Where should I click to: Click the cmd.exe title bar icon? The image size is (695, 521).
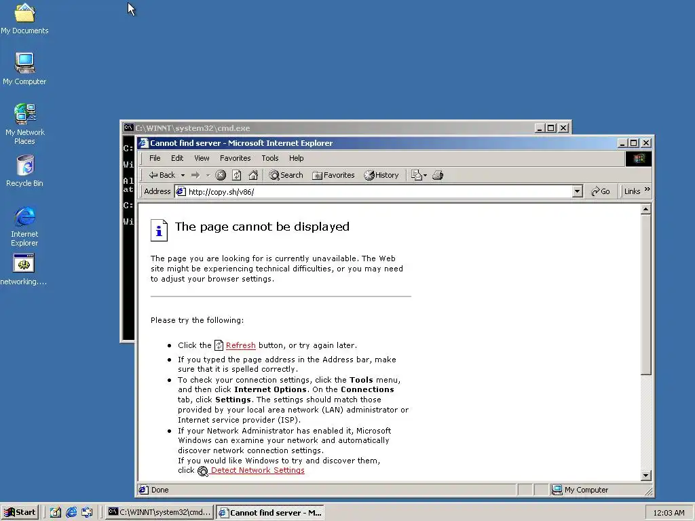click(x=128, y=128)
